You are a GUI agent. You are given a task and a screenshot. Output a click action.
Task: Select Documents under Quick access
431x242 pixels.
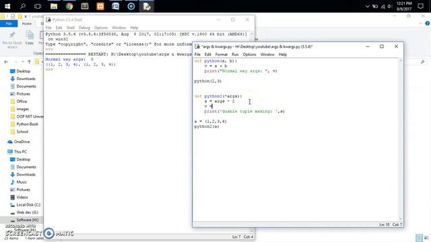26,86
